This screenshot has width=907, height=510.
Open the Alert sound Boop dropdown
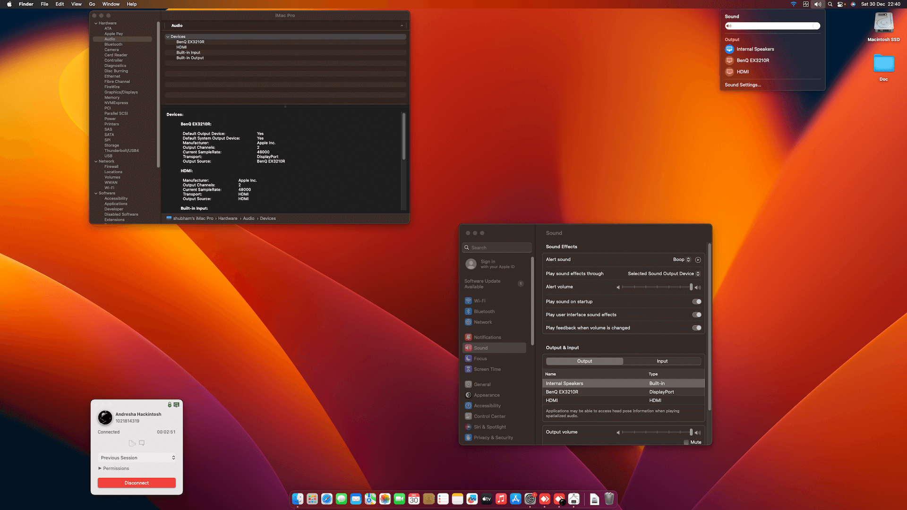(x=682, y=260)
